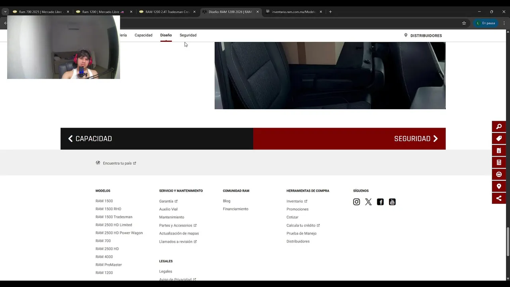Open Chrome three-dot menu
510x287 pixels.
click(x=504, y=23)
